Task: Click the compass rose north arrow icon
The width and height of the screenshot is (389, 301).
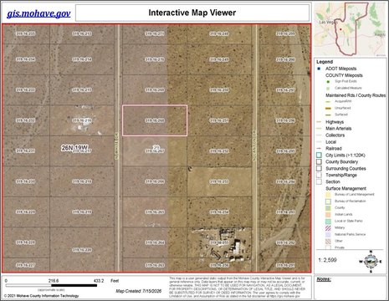Action: tap(371, 261)
